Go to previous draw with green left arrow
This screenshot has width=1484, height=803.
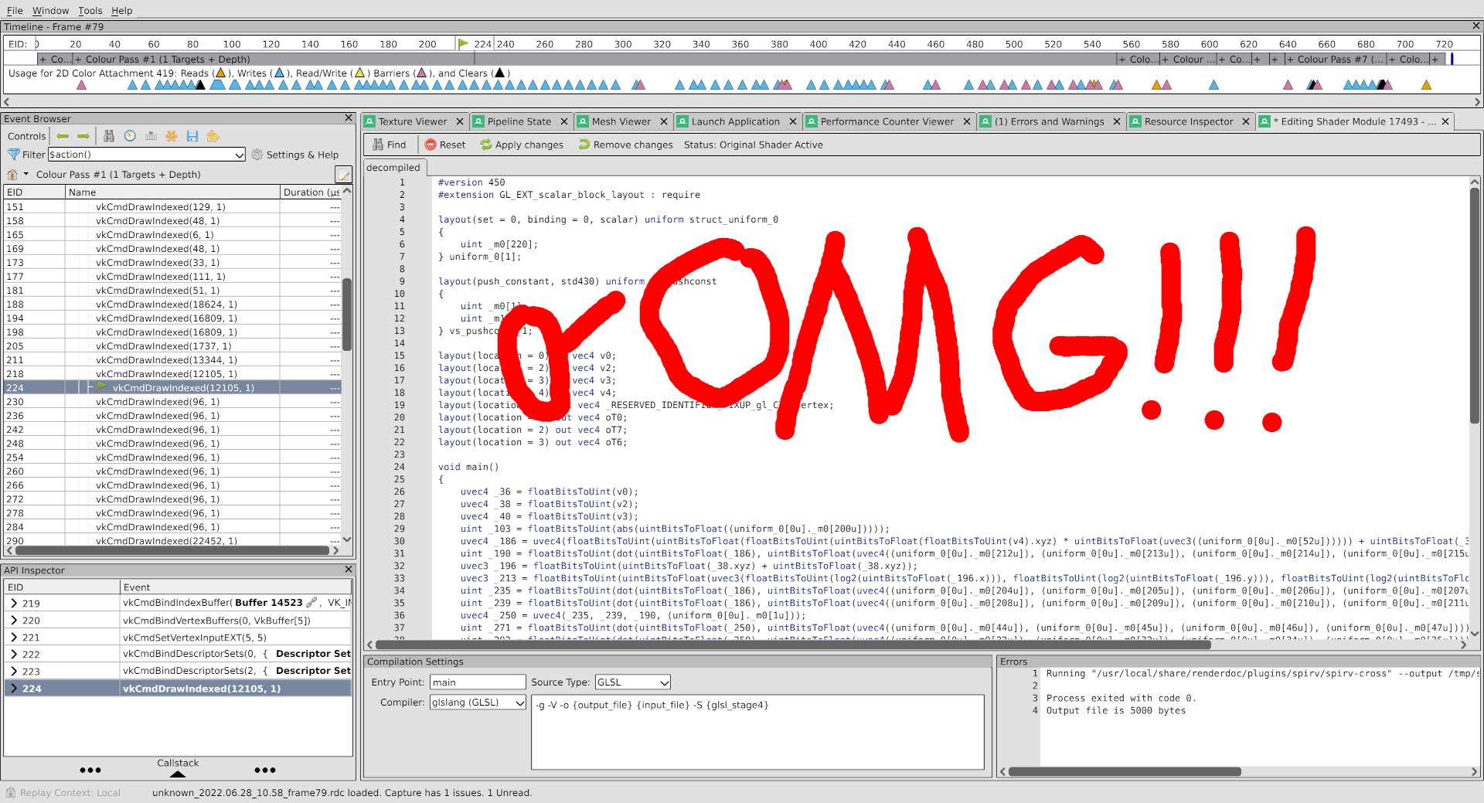[63, 136]
